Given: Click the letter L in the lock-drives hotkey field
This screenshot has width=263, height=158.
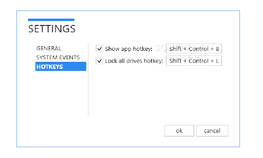Looking at the screenshot, I should pos(217,61).
